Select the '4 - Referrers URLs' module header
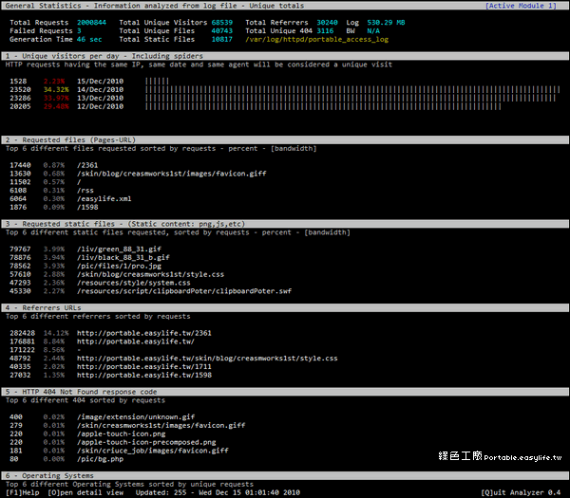This screenshot has width=570, height=498. pos(285,307)
